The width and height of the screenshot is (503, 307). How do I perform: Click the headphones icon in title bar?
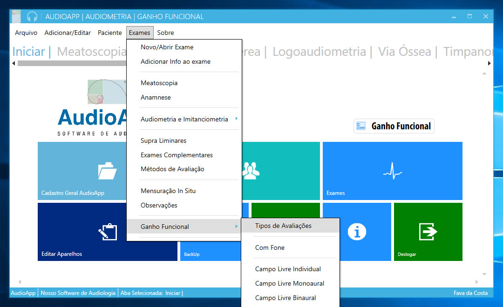point(32,16)
